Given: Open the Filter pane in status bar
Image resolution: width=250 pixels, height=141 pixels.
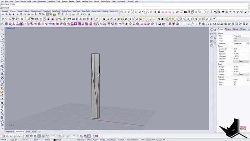Looking at the screenshot, I should pos(142,140).
